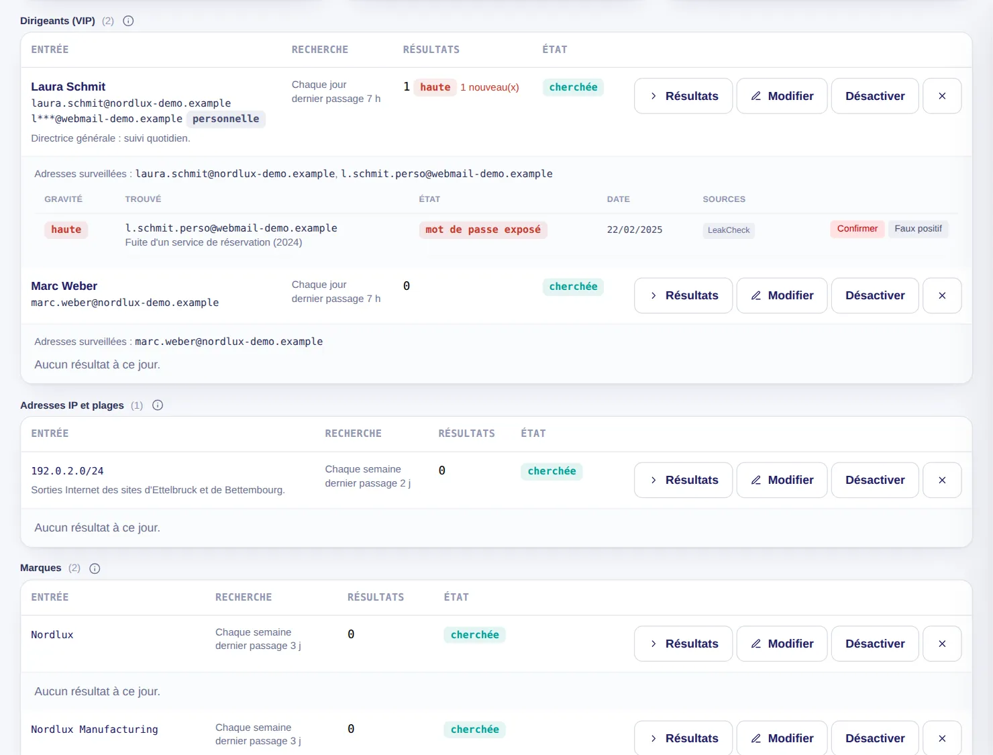This screenshot has height=755, width=993.
Task: Click the GRAVITÉ column header
Action: [64, 199]
